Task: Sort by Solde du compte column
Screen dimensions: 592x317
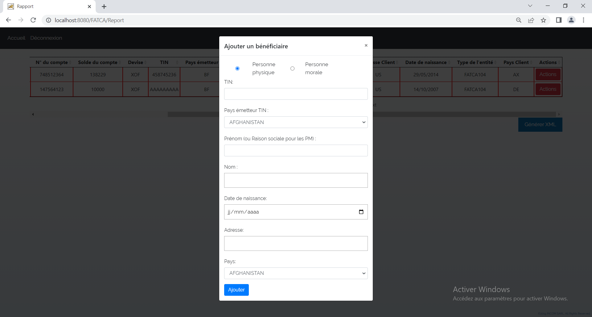Action: [98, 62]
